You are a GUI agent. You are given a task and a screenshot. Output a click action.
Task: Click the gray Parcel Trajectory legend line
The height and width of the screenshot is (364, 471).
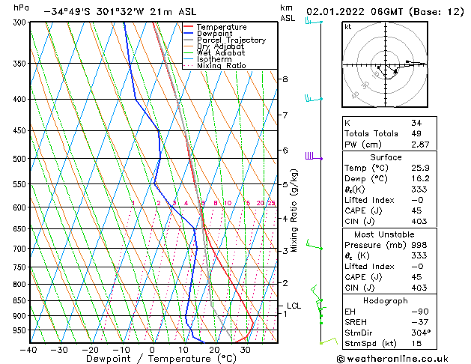(x=188, y=40)
